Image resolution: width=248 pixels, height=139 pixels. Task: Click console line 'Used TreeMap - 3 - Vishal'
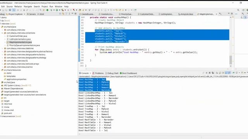[x=93, y=112]
